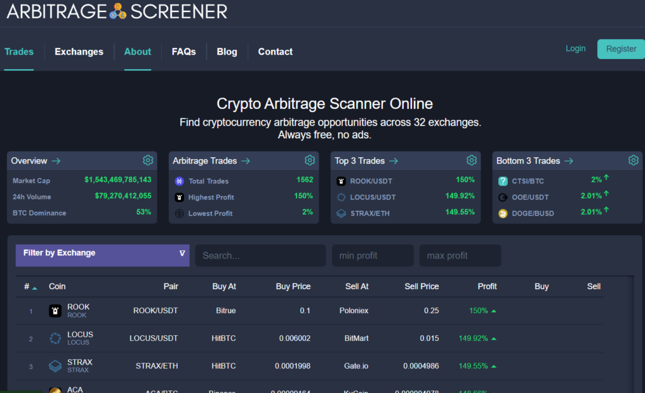Sort table by Buy At header

point(224,287)
